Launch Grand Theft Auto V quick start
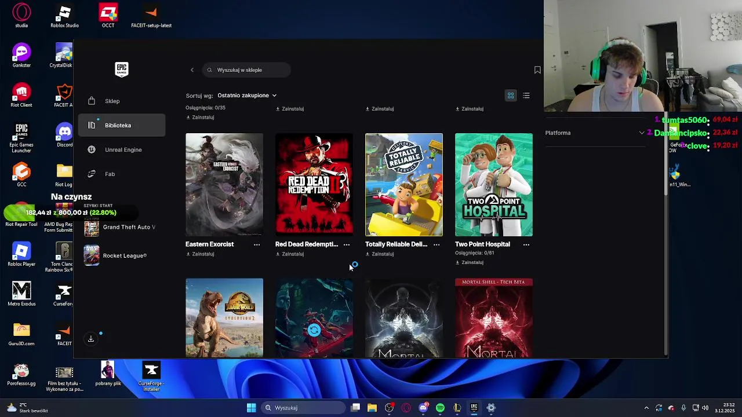Viewport: 742px width, 417px height. tap(121, 227)
